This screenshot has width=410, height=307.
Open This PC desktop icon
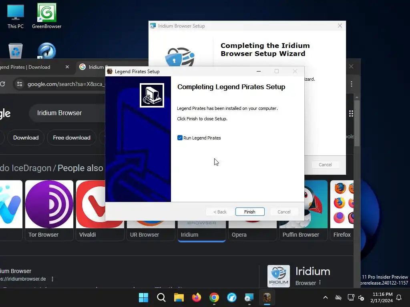[16, 16]
